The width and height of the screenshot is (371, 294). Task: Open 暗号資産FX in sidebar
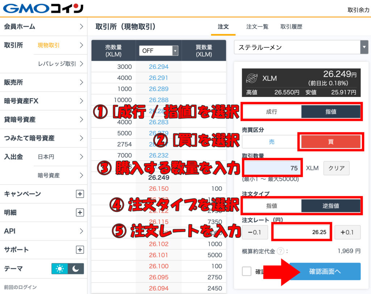point(43,101)
